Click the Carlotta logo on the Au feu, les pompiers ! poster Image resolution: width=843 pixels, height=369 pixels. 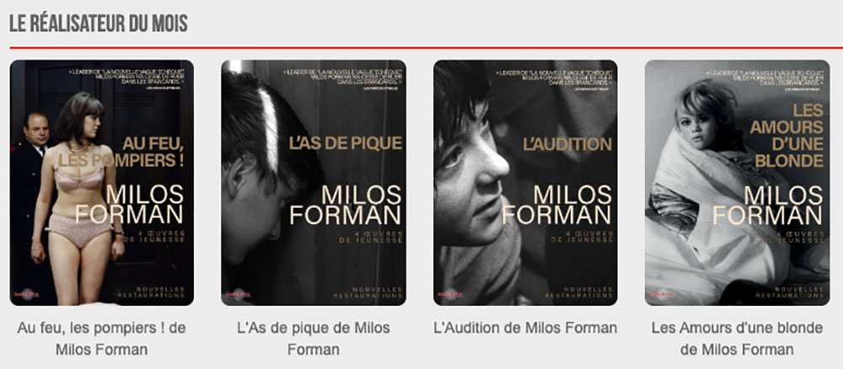click(24, 294)
